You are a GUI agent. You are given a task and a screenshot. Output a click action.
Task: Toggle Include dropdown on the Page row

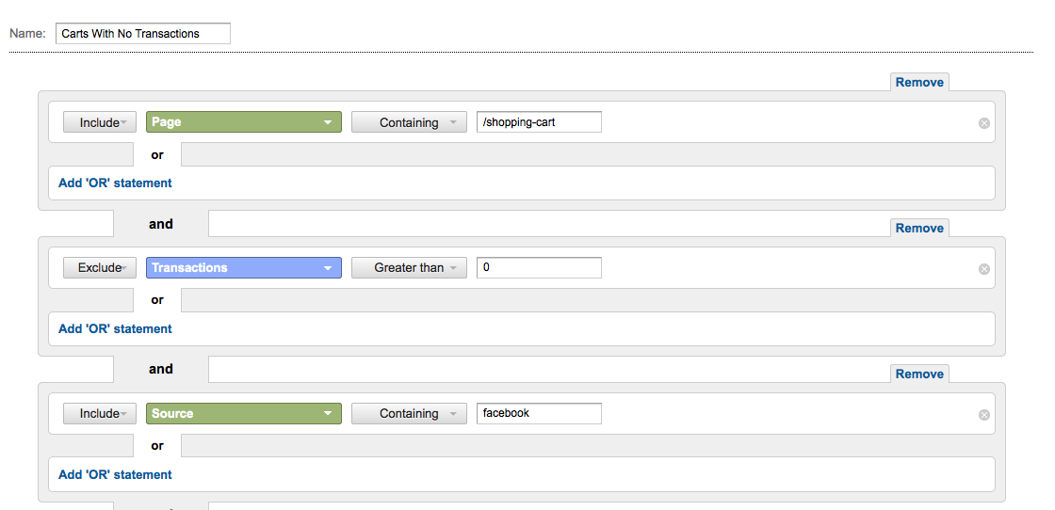tap(100, 122)
